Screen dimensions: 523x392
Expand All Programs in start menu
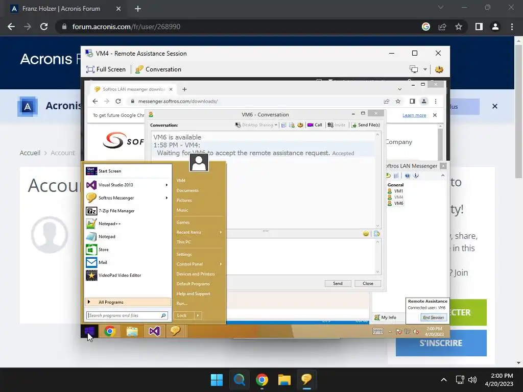(128, 302)
